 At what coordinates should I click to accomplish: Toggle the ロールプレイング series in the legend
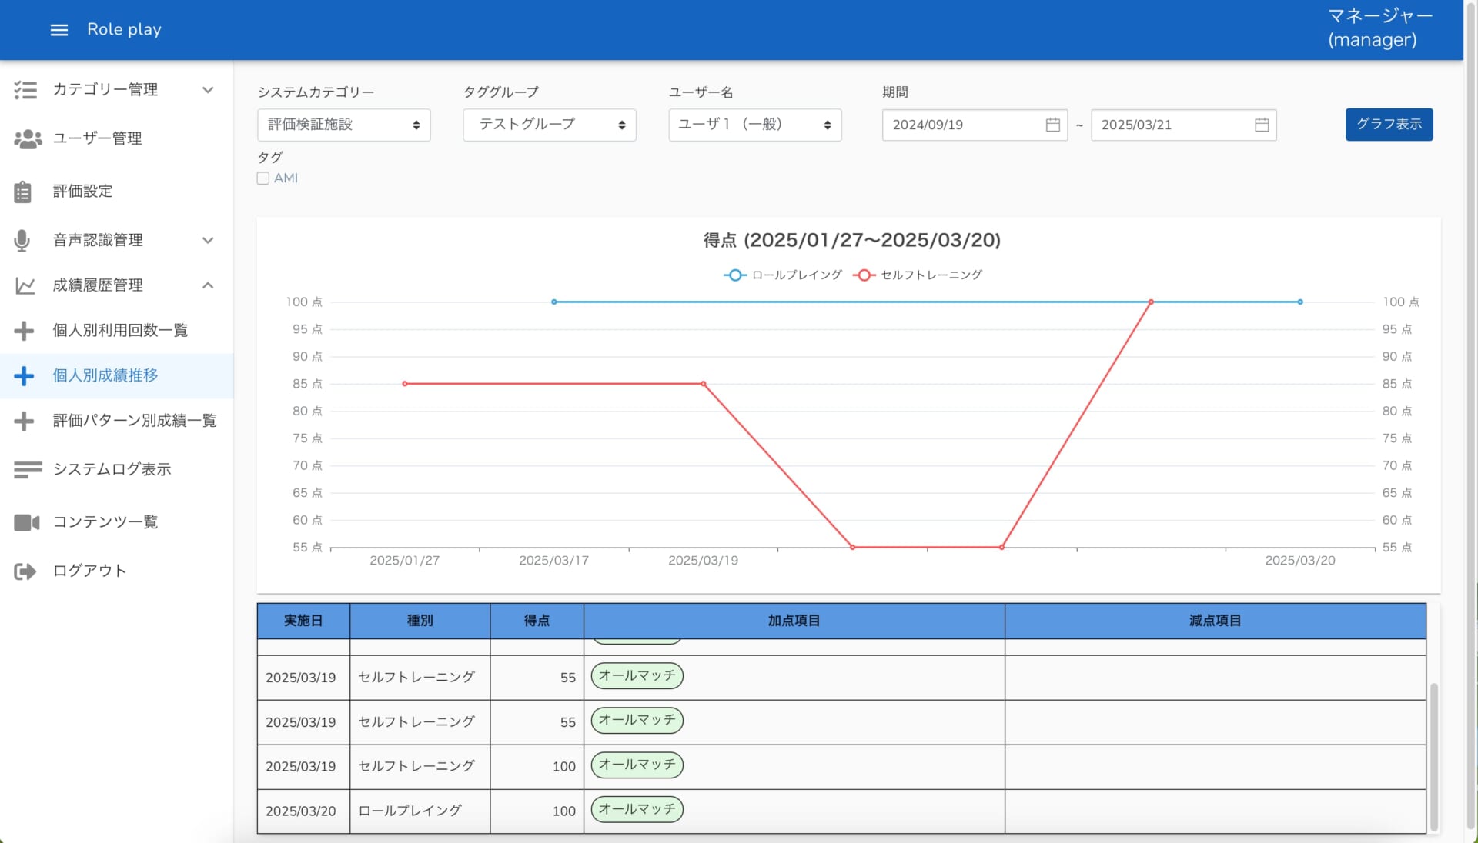pos(781,275)
